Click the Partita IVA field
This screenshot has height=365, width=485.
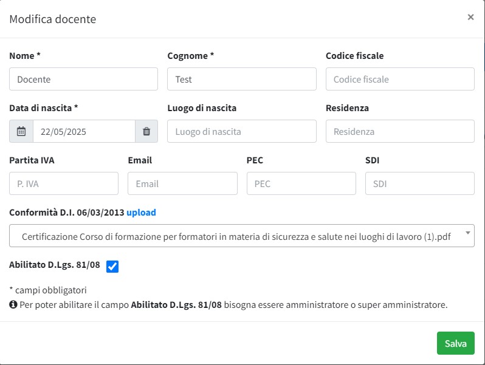click(64, 183)
